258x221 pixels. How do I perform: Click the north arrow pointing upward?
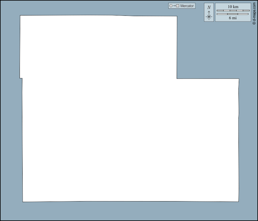pyautogui.click(x=209, y=12)
